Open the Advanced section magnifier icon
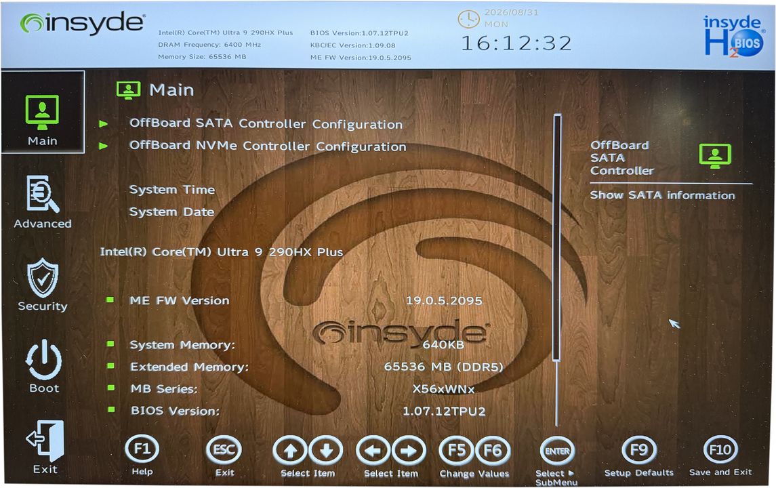Image resolution: width=776 pixels, height=488 pixels. [x=42, y=194]
